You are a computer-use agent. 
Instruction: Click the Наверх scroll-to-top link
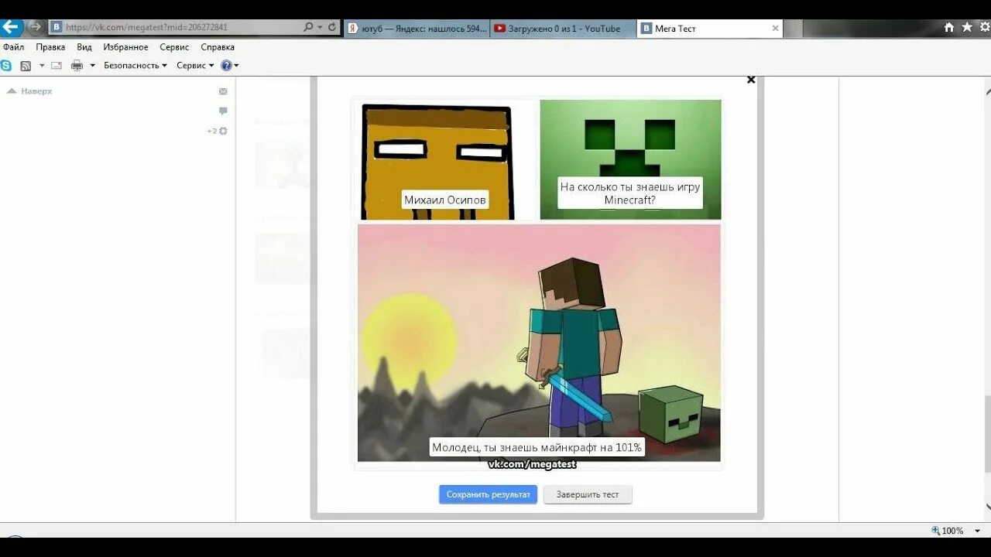pyautogui.click(x=29, y=91)
